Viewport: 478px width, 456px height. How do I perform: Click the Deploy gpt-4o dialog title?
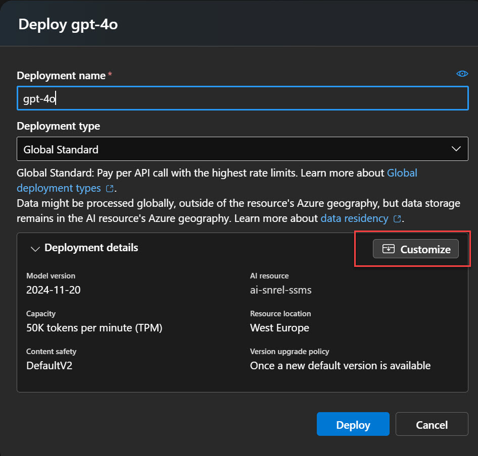click(x=68, y=24)
